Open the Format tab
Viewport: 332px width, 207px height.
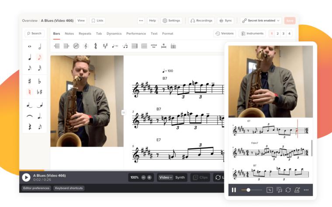coord(168,34)
